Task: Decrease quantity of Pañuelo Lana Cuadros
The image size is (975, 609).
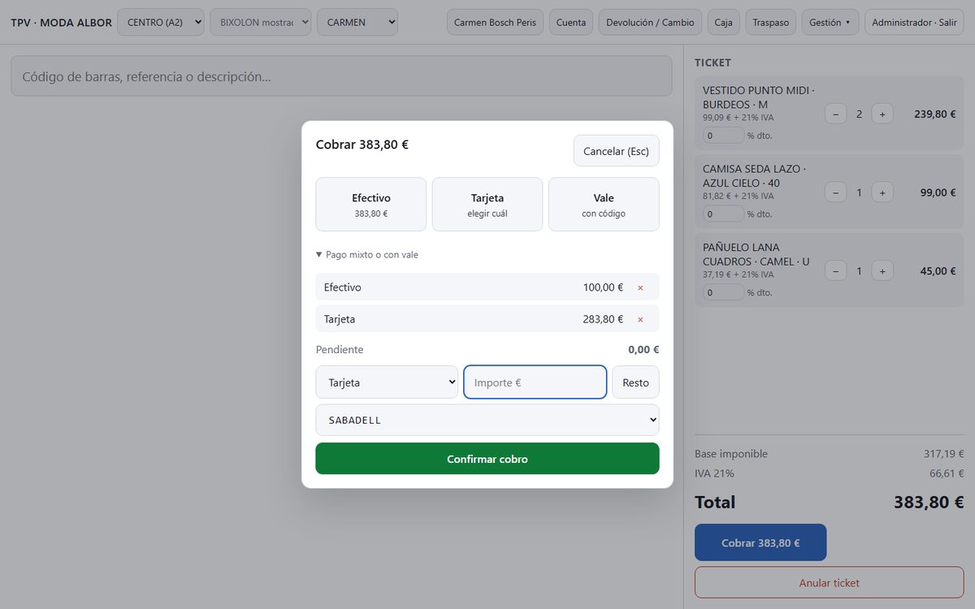Action: pos(835,270)
